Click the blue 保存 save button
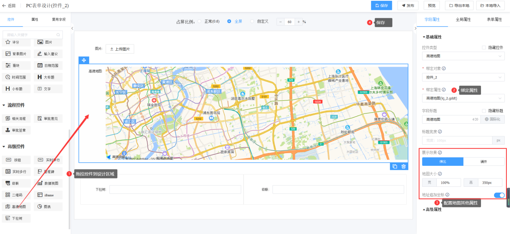 (382, 6)
